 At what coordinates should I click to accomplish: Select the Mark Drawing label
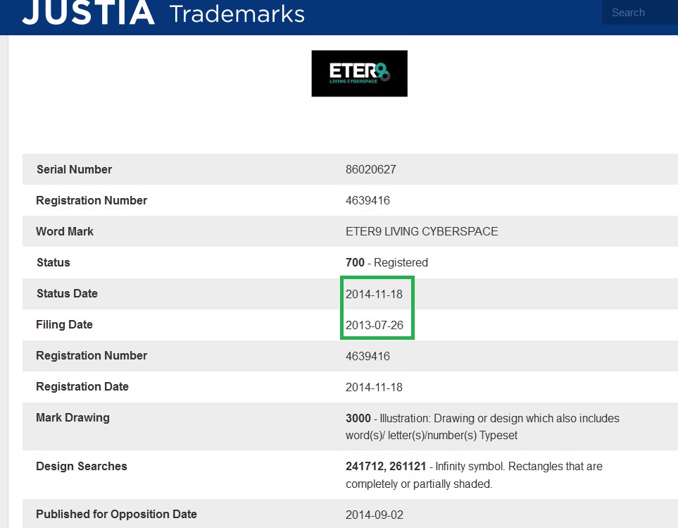(73, 417)
